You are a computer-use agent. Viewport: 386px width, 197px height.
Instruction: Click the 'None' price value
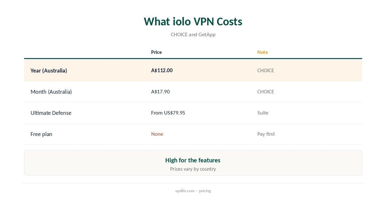point(157,134)
